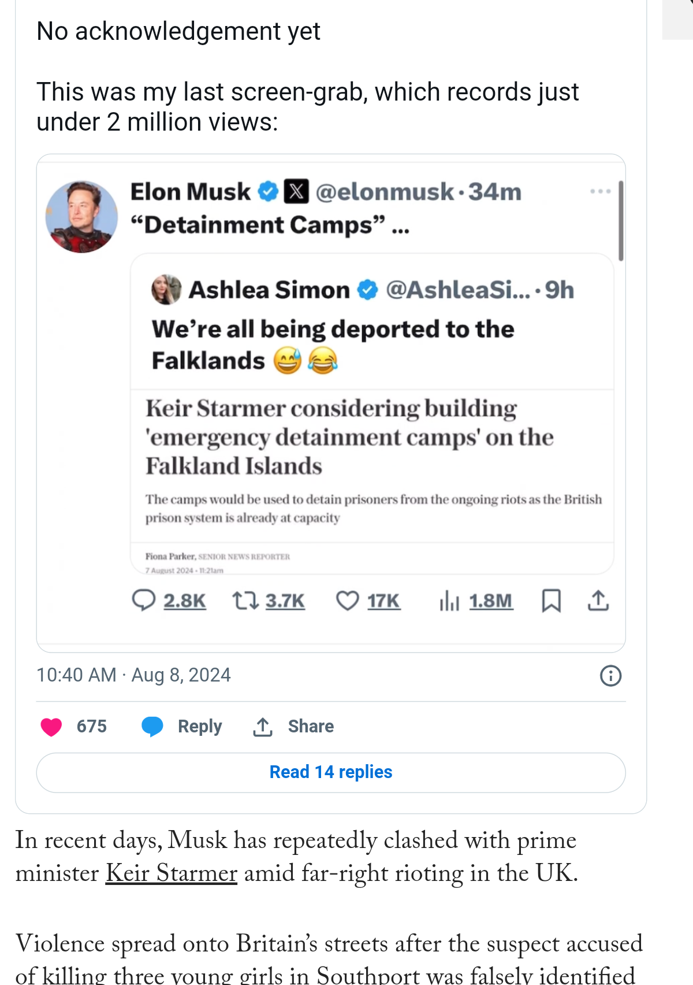Click the 10:40 AM · Aug 8, 2024 timestamp
This screenshot has height=985, width=693.
[133, 675]
